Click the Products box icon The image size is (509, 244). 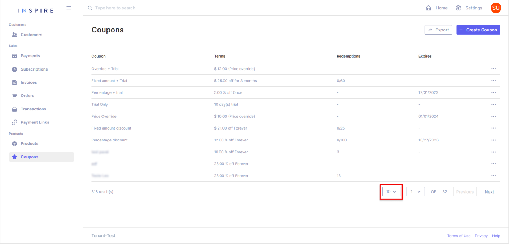click(14, 144)
